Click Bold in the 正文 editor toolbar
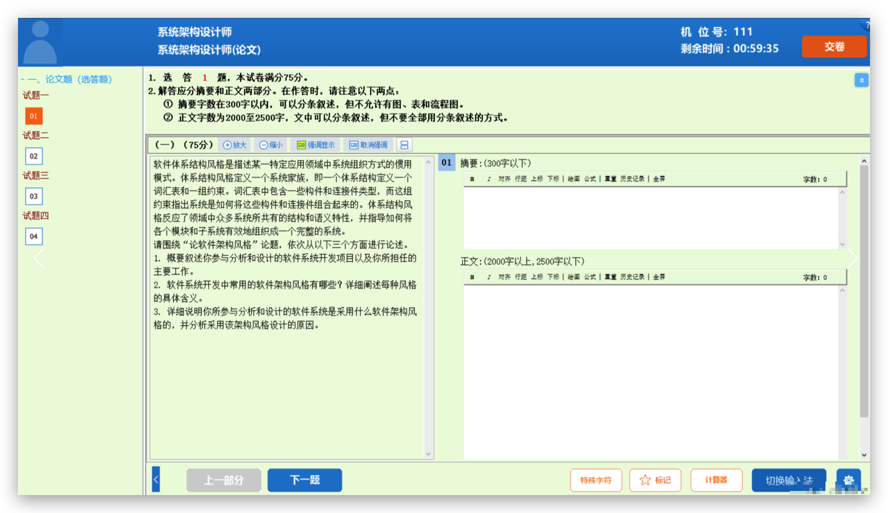The height and width of the screenshot is (513, 888). pos(472,277)
